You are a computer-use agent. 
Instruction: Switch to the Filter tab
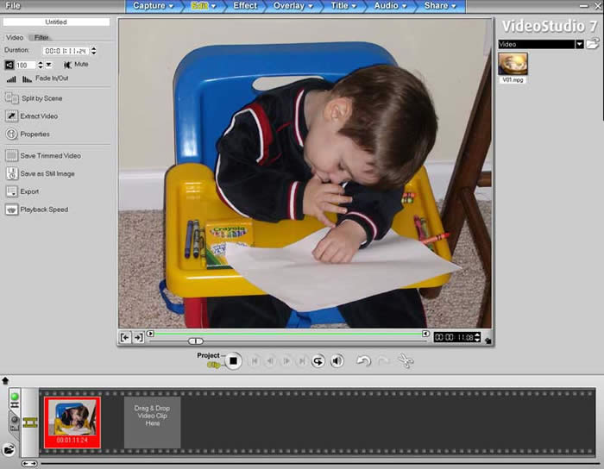click(41, 38)
